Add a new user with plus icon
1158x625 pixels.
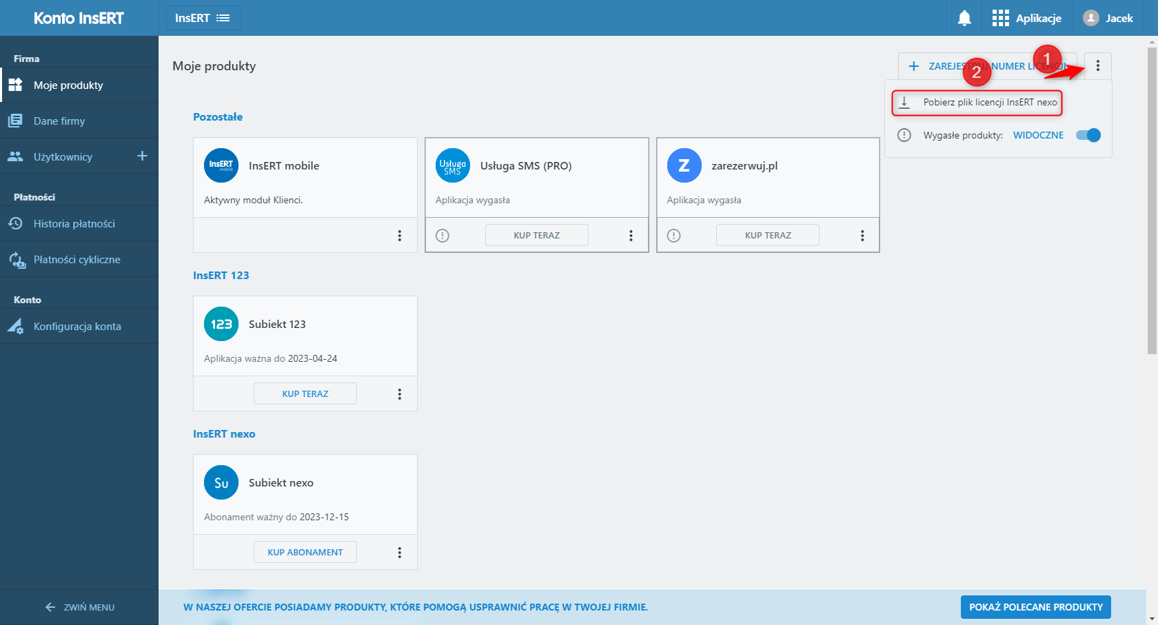coord(142,156)
